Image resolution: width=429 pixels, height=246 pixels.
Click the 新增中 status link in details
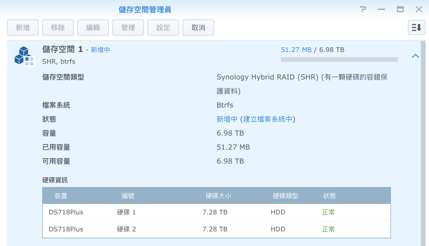click(227, 119)
